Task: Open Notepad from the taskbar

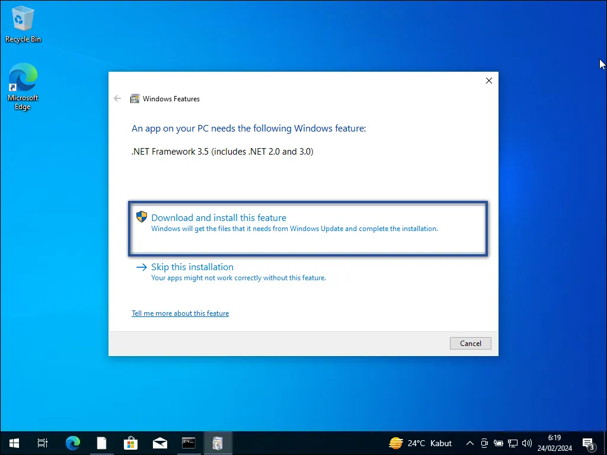Action: [101, 443]
